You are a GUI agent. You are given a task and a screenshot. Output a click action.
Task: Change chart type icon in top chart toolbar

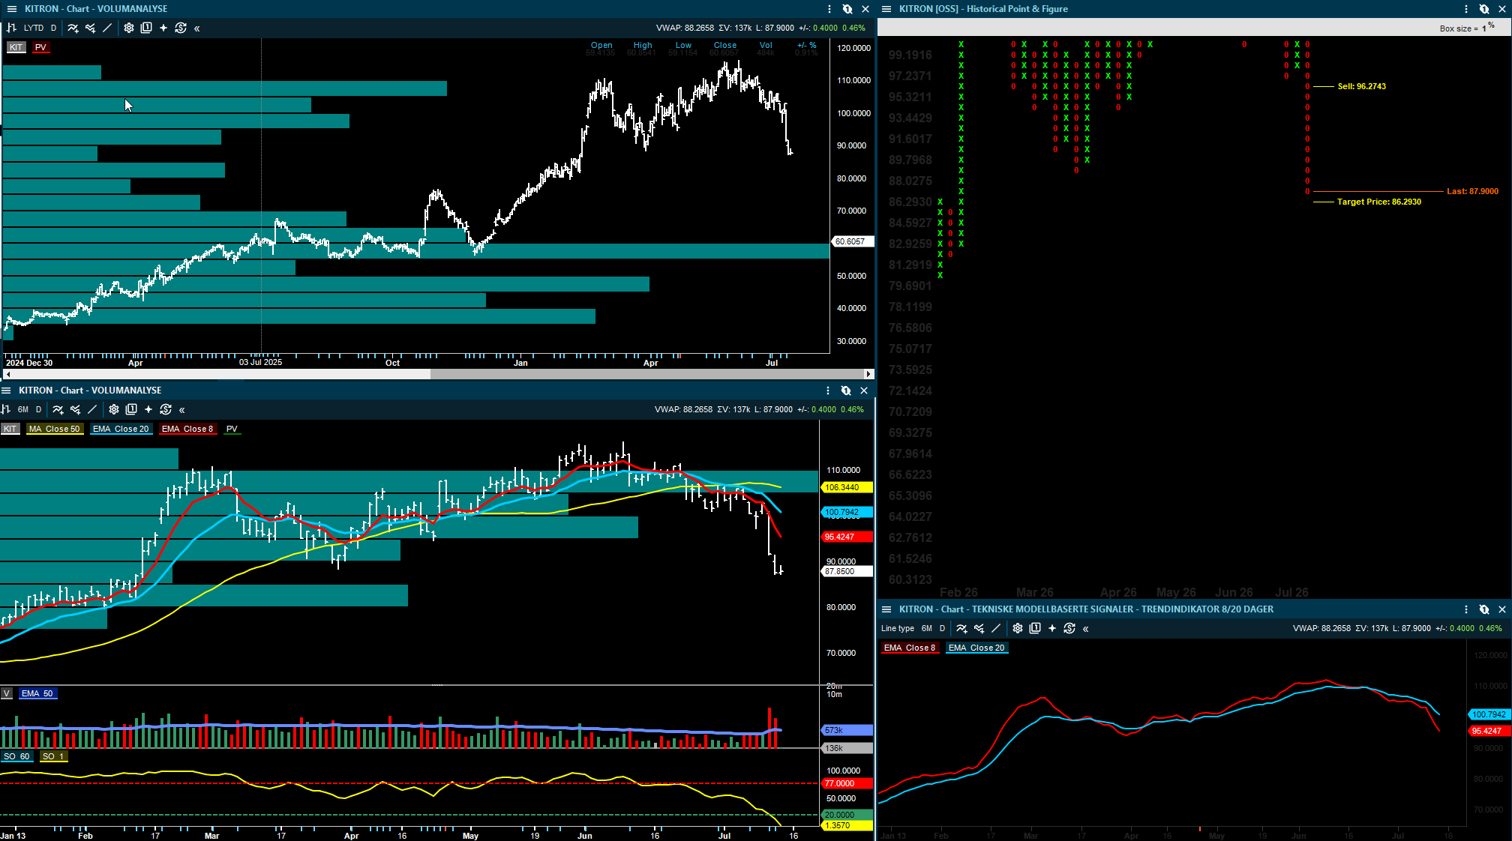pyautogui.click(x=12, y=28)
